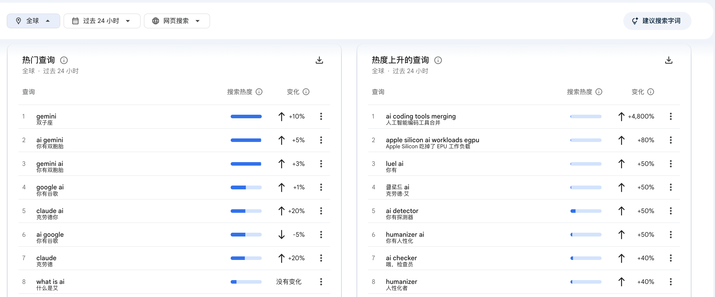Image resolution: width=715 pixels, height=297 pixels.
Task: Open the 网页搜索 search type dropdown
Action: (x=177, y=21)
